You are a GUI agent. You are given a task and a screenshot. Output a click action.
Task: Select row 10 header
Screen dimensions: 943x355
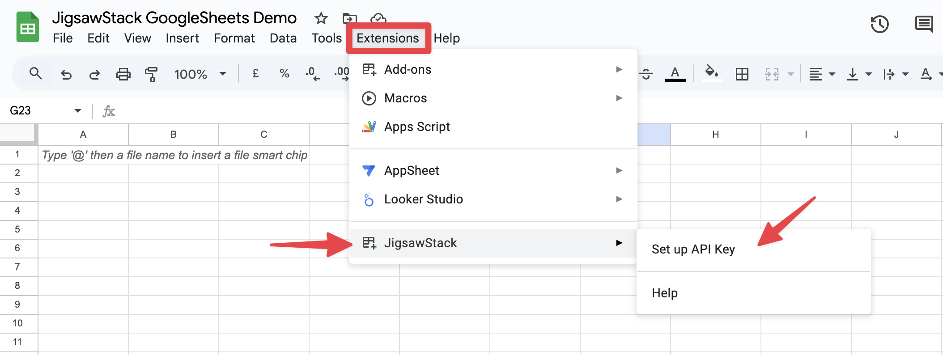tap(18, 323)
